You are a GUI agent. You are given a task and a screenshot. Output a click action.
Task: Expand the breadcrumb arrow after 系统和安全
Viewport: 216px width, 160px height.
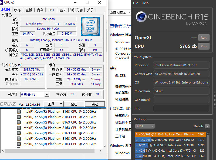[129, 12]
